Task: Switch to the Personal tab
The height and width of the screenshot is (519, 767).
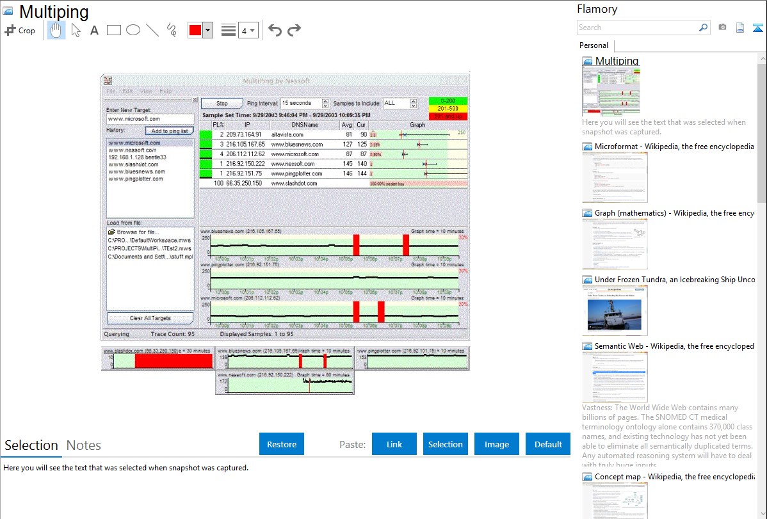Action: [x=593, y=45]
